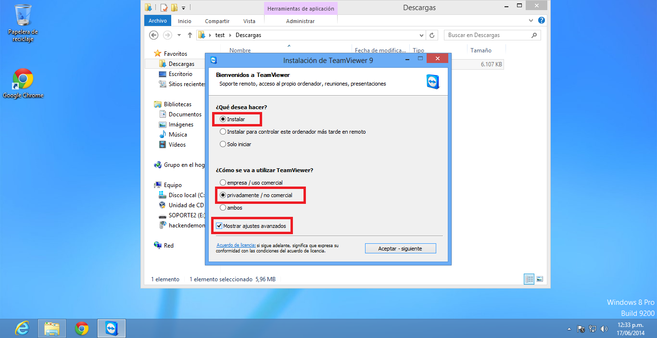This screenshot has height=338, width=657.
Task: Open Papelera de reciclaje desktop icon
Action: click(23, 22)
